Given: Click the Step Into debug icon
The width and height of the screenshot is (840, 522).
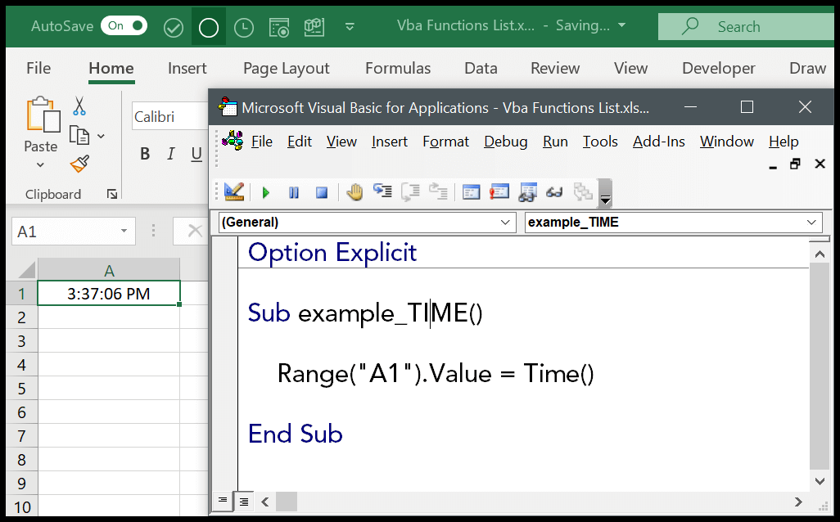Looking at the screenshot, I should [382, 192].
